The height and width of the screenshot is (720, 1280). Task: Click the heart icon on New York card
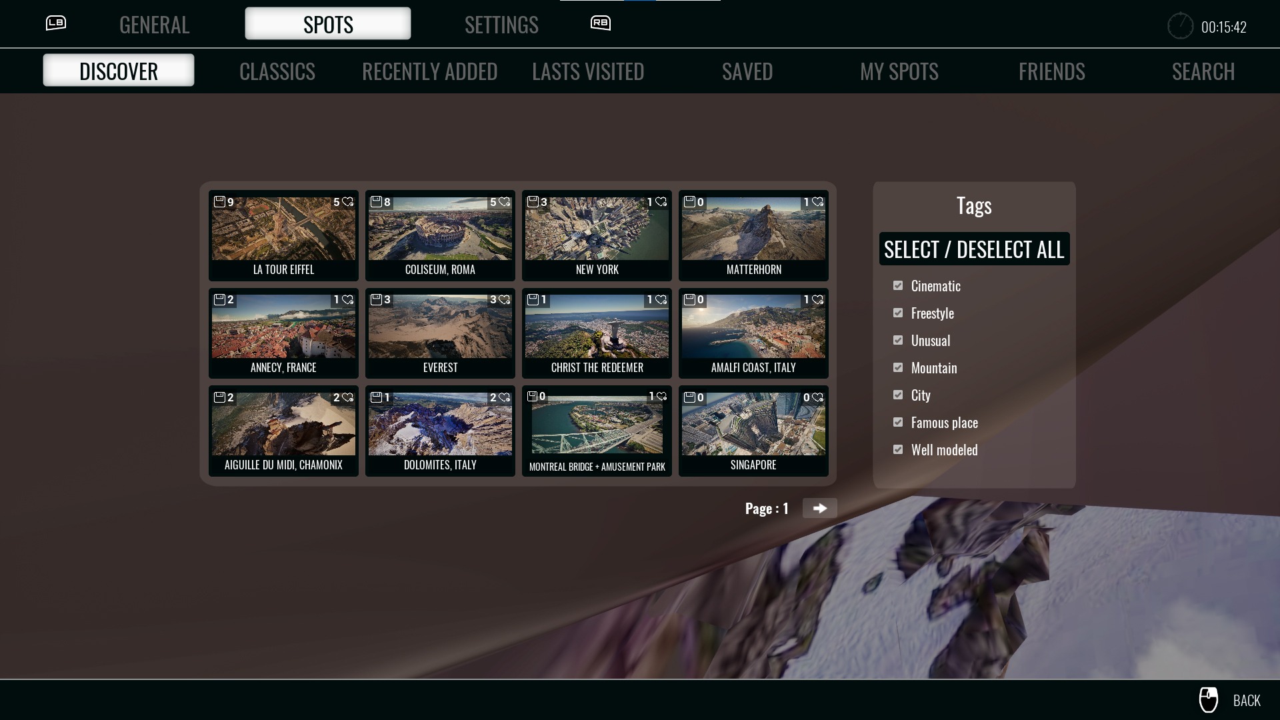pyautogui.click(x=661, y=201)
